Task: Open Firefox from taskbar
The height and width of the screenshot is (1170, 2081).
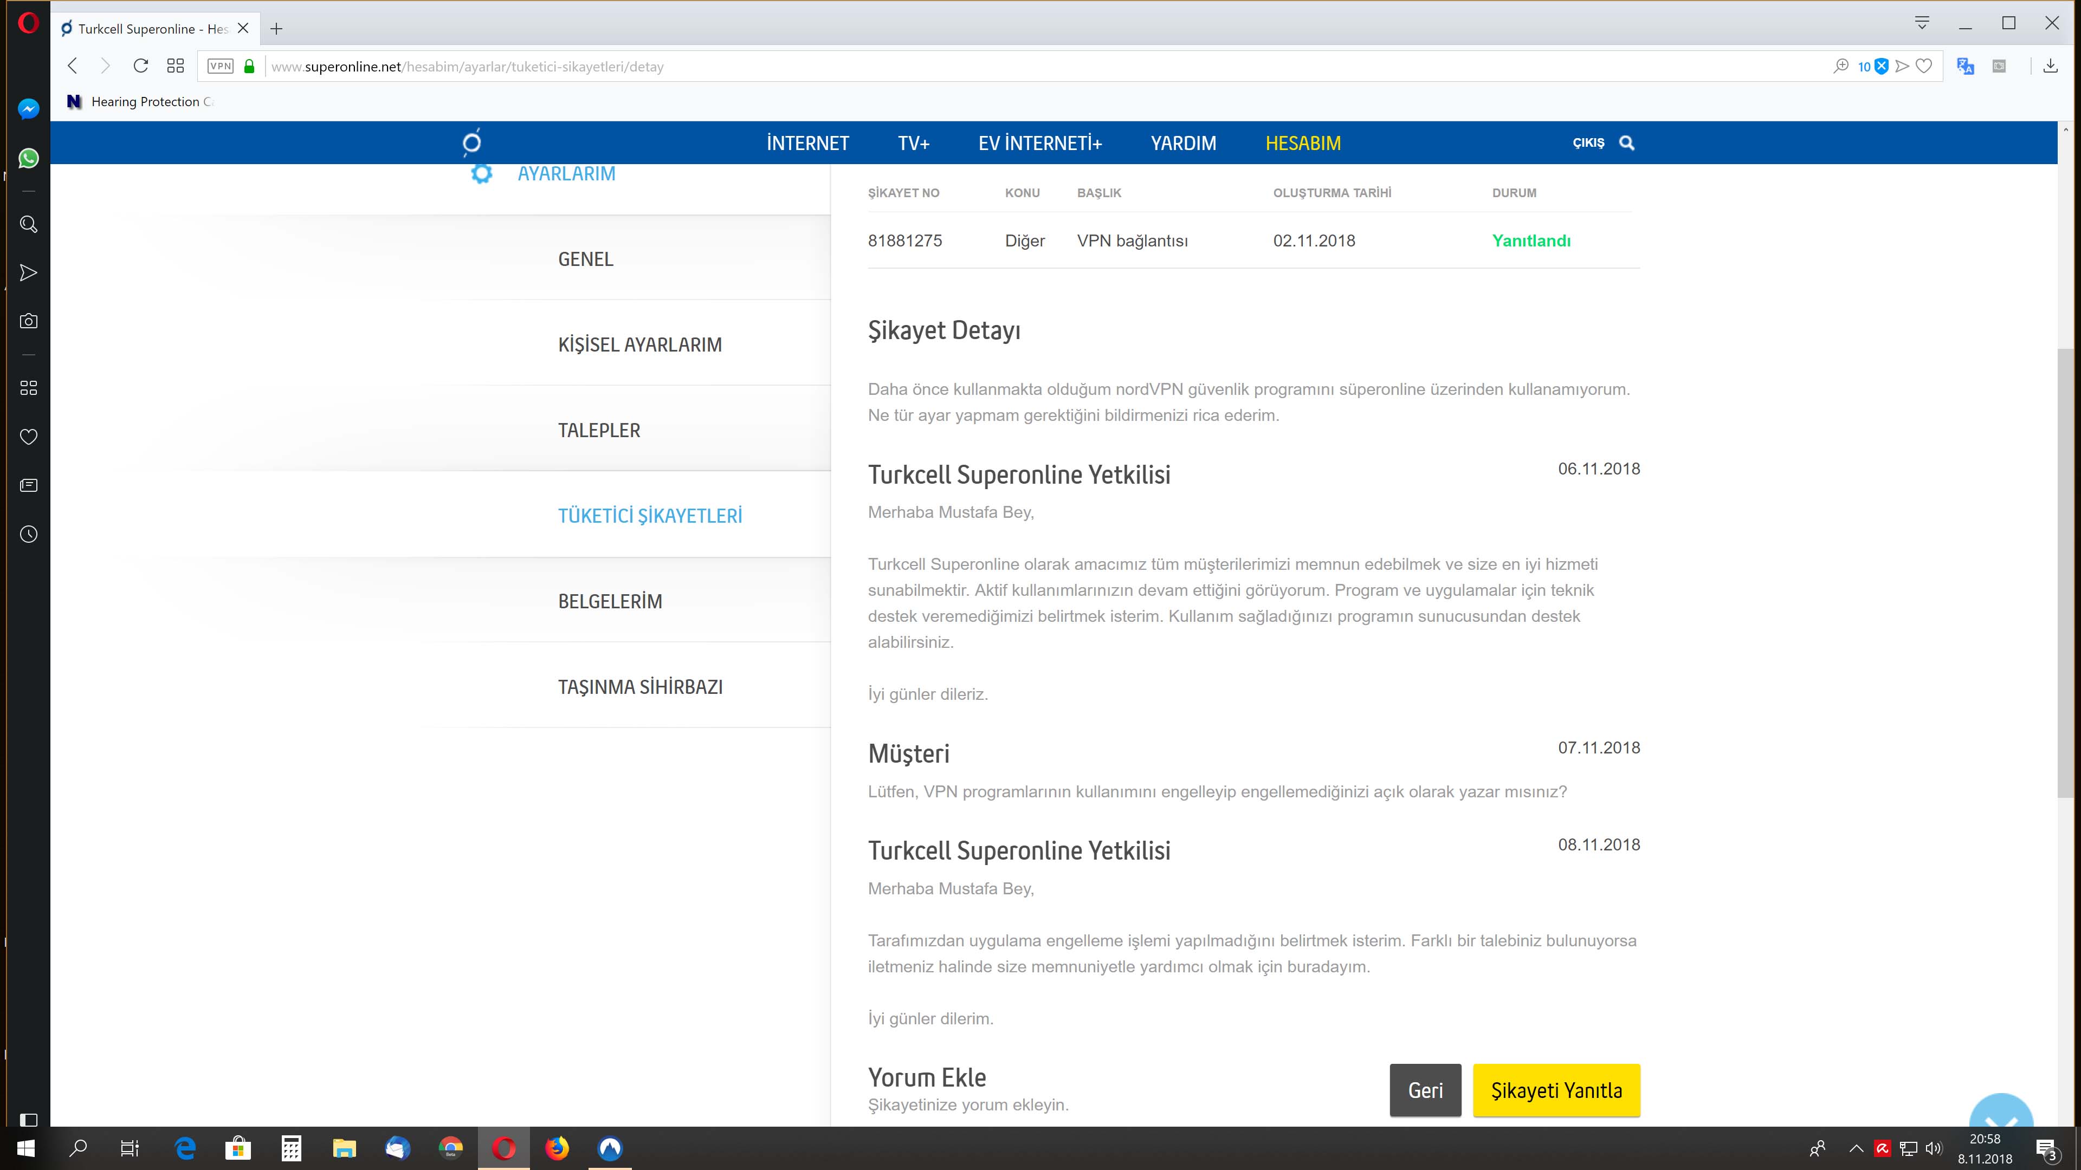Action: point(557,1148)
